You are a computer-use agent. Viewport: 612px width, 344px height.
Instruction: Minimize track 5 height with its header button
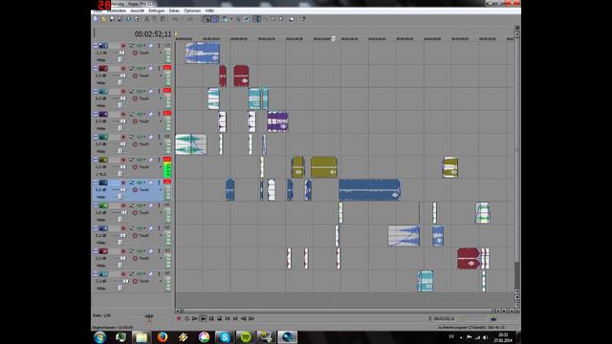click(x=96, y=138)
